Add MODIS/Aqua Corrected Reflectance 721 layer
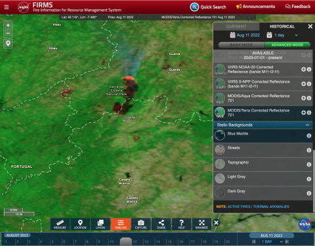This screenshot has height=246, width=315. click(303, 98)
